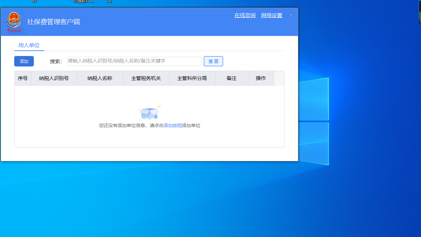This screenshot has width=421, height=237.
Task: Open the 处理软件 desktop shortcut
Action: (84, 1)
